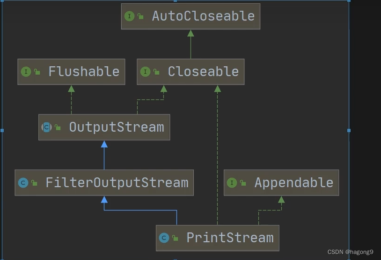381x260 pixels.
Task: Select the Closeable node text
Action: 203,72
